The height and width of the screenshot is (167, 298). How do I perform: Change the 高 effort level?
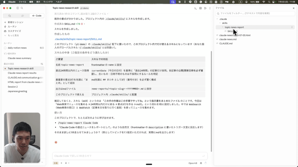click(x=201, y=163)
